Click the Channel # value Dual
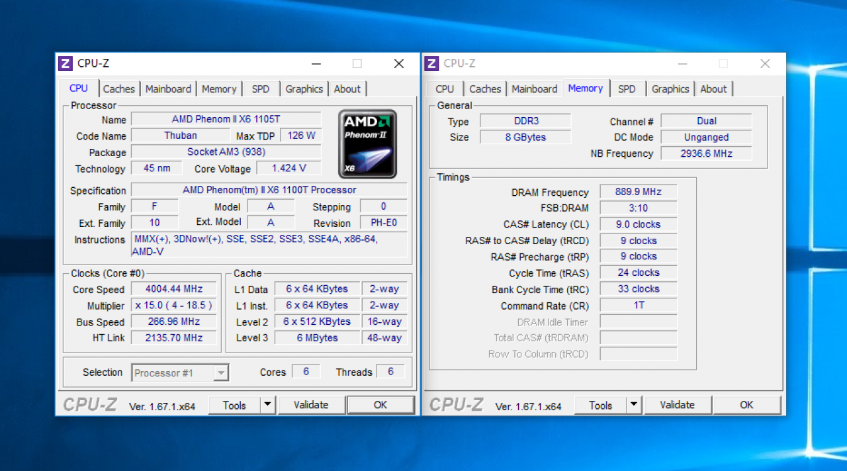847x471 pixels. (707, 121)
